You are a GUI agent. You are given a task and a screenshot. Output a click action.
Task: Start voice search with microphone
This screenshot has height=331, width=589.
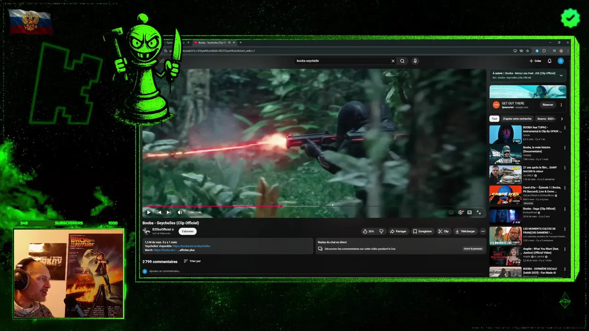tap(415, 61)
